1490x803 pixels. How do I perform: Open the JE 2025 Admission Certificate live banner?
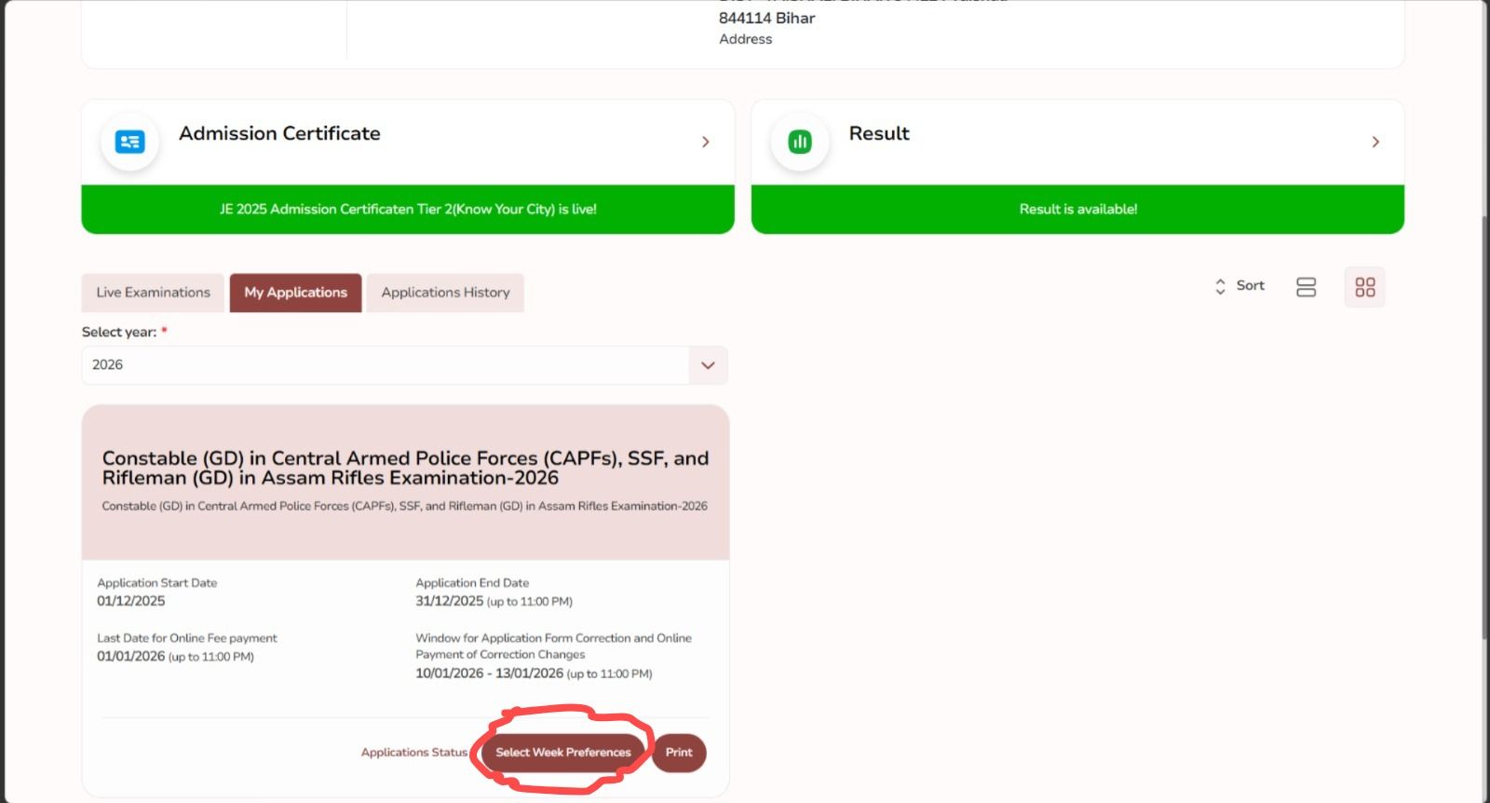408,210
